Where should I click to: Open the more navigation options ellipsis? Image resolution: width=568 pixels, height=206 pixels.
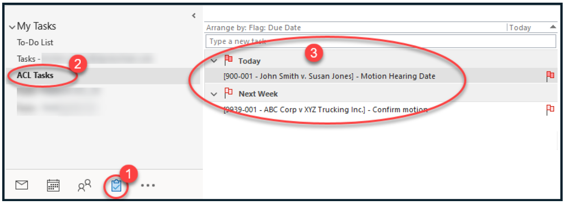[x=148, y=186]
